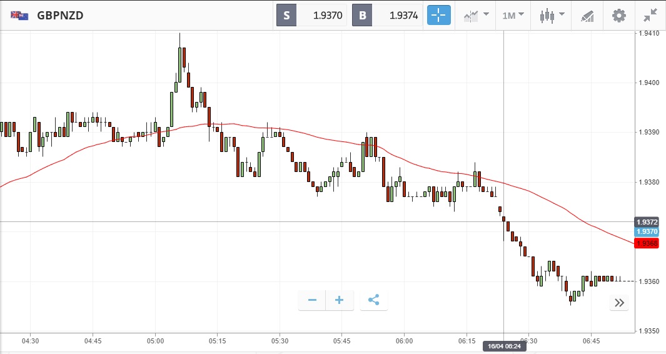Zoom out the chart with minus

(312, 300)
